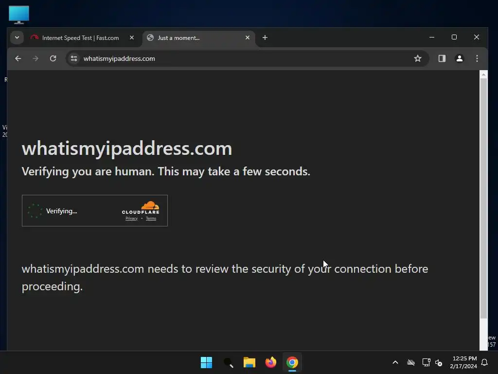Open Windows taskbar search
The width and height of the screenshot is (498, 374).
[x=229, y=362]
